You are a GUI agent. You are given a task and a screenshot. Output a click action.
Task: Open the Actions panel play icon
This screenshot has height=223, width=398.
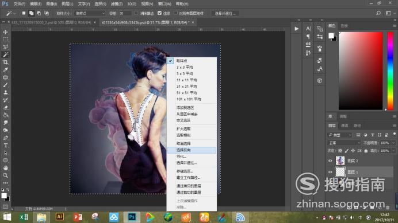(296, 29)
